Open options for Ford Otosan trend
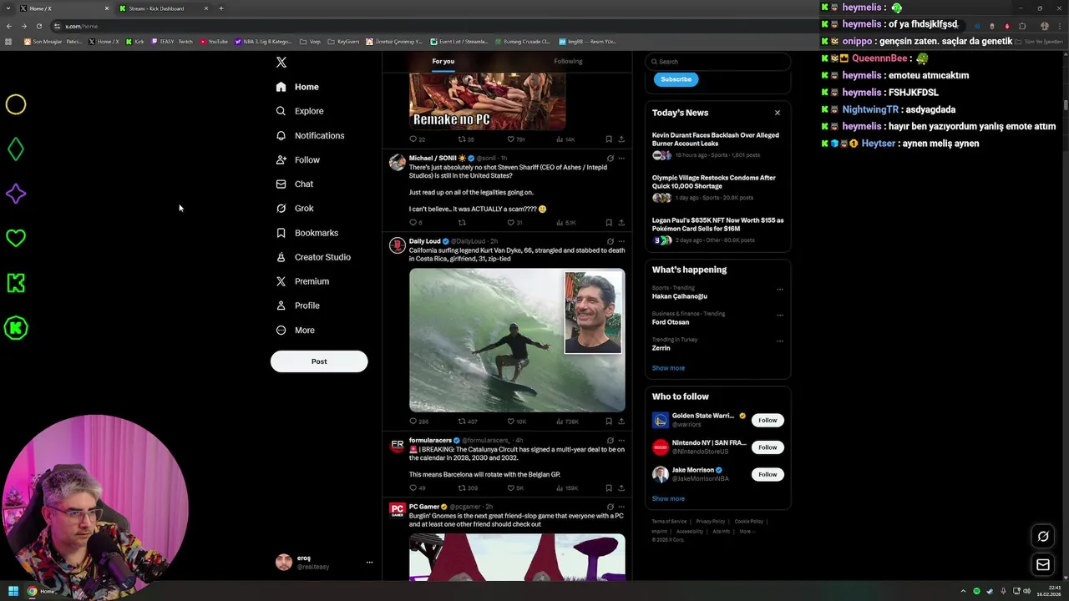This screenshot has width=1069, height=601. pyautogui.click(x=780, y=316)
